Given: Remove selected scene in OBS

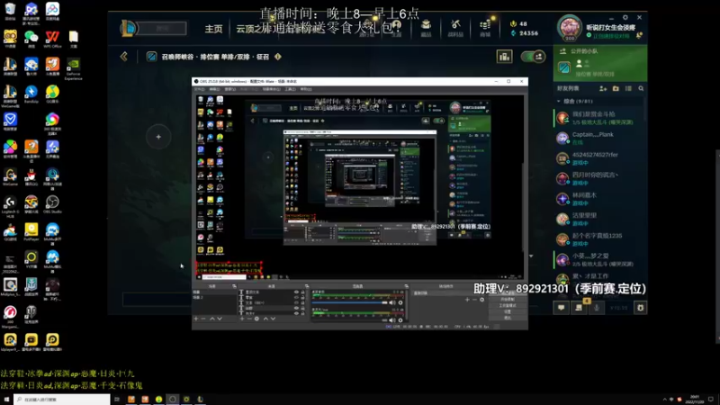Looking at the screenshot, I should tap(203, 319).
